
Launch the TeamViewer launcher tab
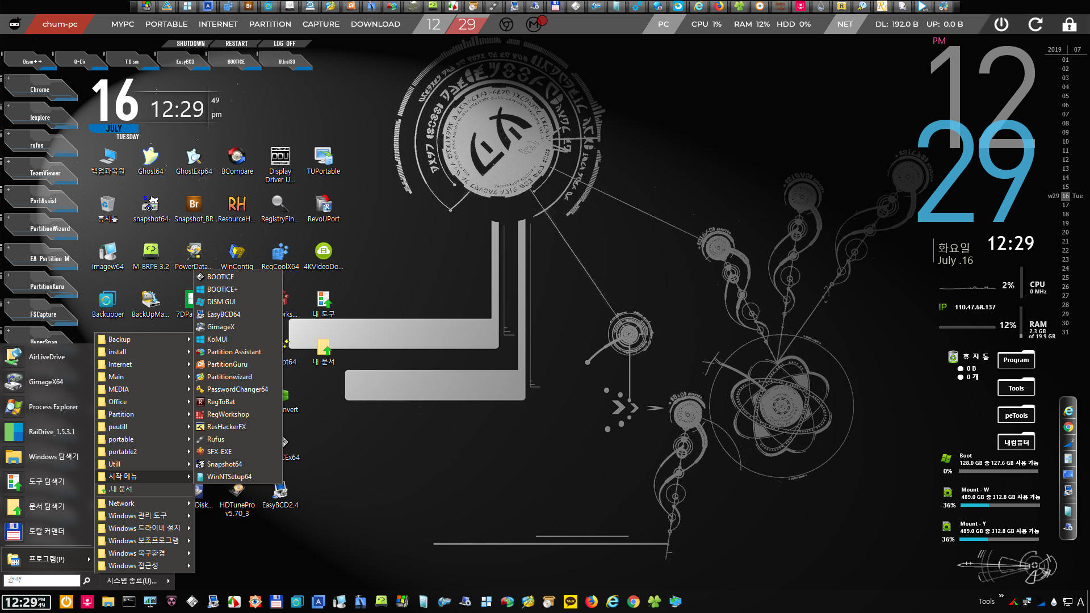tap(41, 171)
